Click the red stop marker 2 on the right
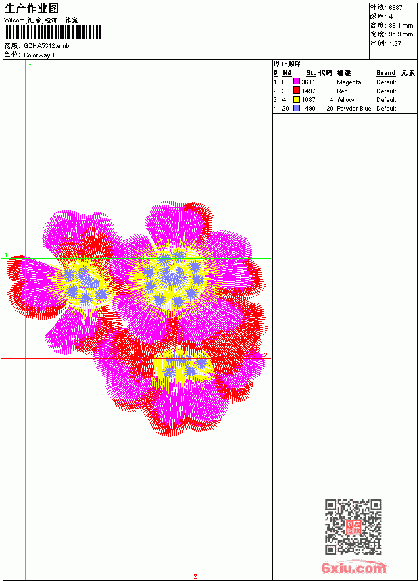The height and width of the screenshot is (581, 419). point(265,355)
